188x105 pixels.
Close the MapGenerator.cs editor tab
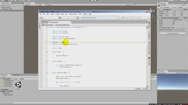pyautogui.click(x=69, y=22)
